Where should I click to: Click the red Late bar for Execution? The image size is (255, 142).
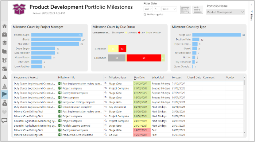[x=144, y=58]
